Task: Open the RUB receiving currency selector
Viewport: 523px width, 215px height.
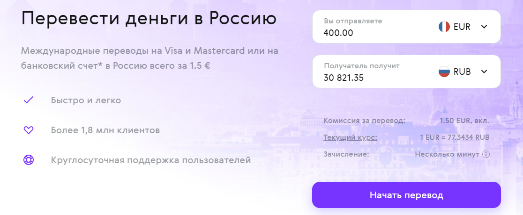Action: tap(462, 72)
